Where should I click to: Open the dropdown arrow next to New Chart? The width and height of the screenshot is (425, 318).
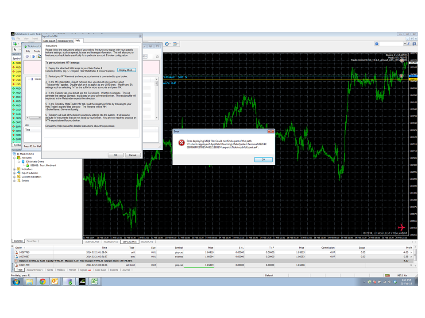click(x=19, y=44)
